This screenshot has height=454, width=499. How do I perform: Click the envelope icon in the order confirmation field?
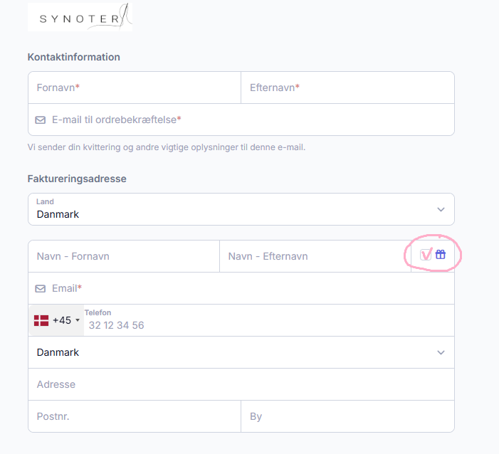41,120
